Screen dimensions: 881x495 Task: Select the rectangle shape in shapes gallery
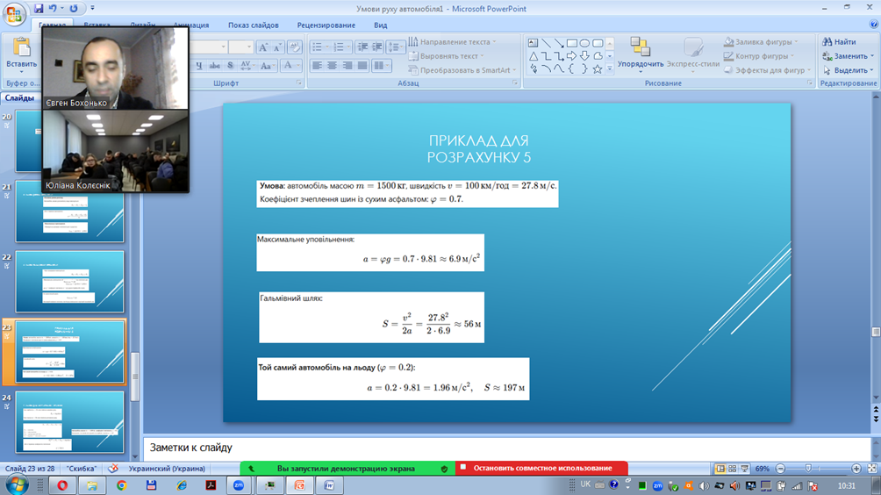click(x=572, y=42)
